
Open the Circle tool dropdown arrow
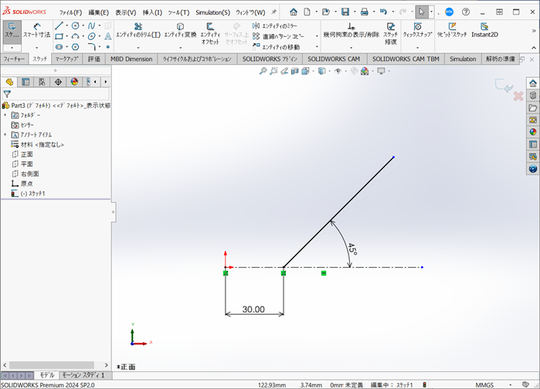83,25
